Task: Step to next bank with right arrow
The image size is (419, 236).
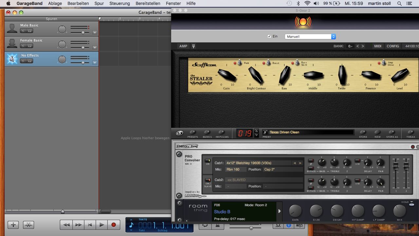Action: coord(362,46)
